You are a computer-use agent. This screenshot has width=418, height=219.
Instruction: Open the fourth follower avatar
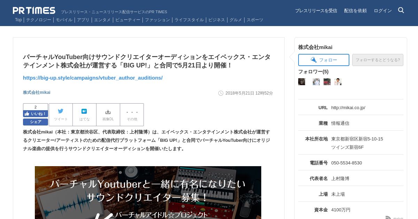tap(338, 82)
